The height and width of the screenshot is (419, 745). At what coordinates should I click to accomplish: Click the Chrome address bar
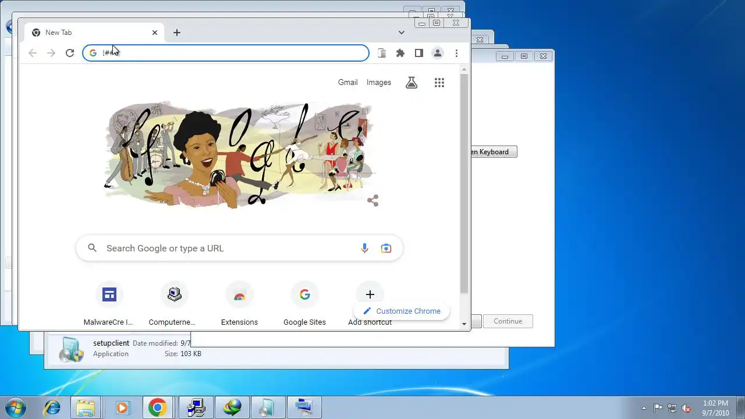point(226,53)
